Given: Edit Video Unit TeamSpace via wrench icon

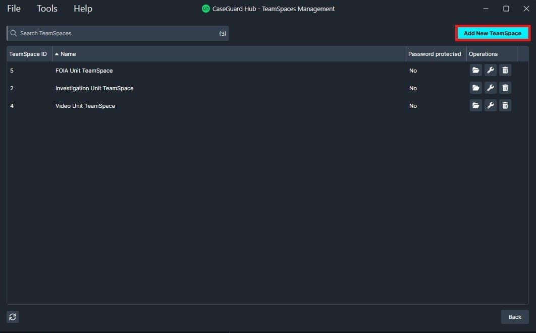Looking at the screenshot, I should 490,105.
